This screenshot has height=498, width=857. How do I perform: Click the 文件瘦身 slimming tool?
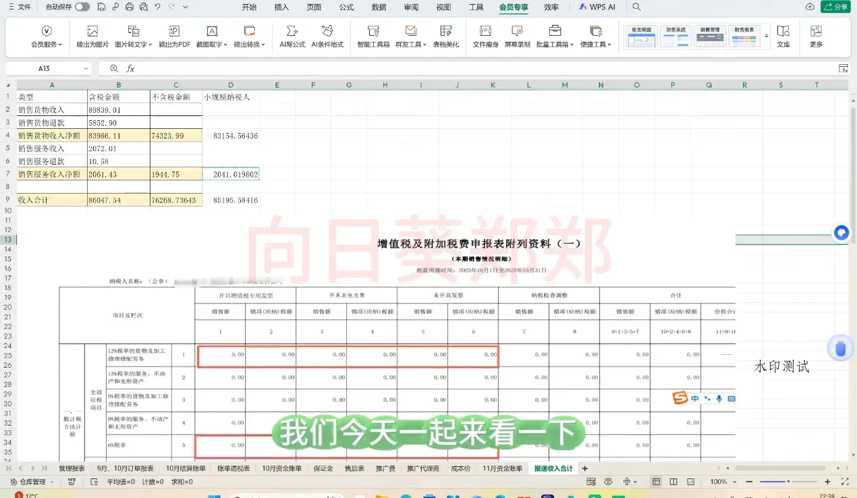[x=485, y=37]
